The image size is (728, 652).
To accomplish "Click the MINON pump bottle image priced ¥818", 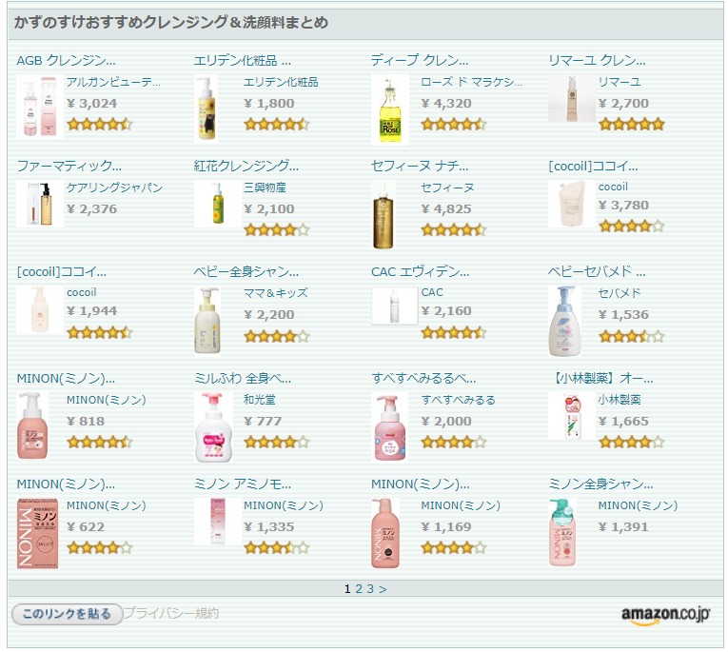I will [32, 425].
